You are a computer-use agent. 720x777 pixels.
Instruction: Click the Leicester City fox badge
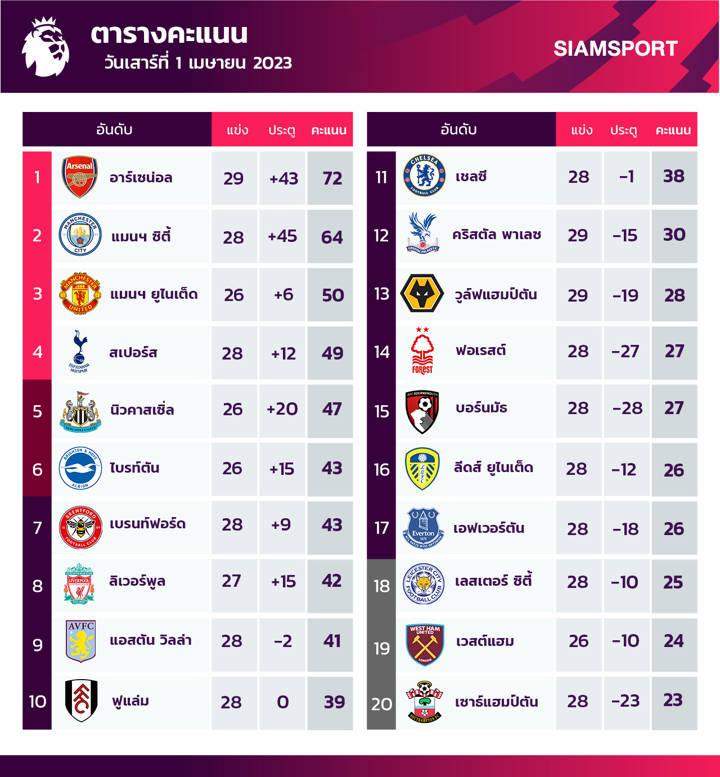[x=424, y=583]
